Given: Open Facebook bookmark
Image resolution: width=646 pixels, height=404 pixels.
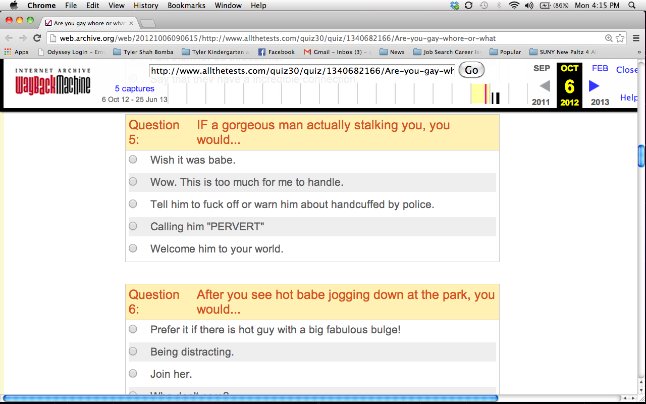Looking at the screenshot, I should coord(276,52).
